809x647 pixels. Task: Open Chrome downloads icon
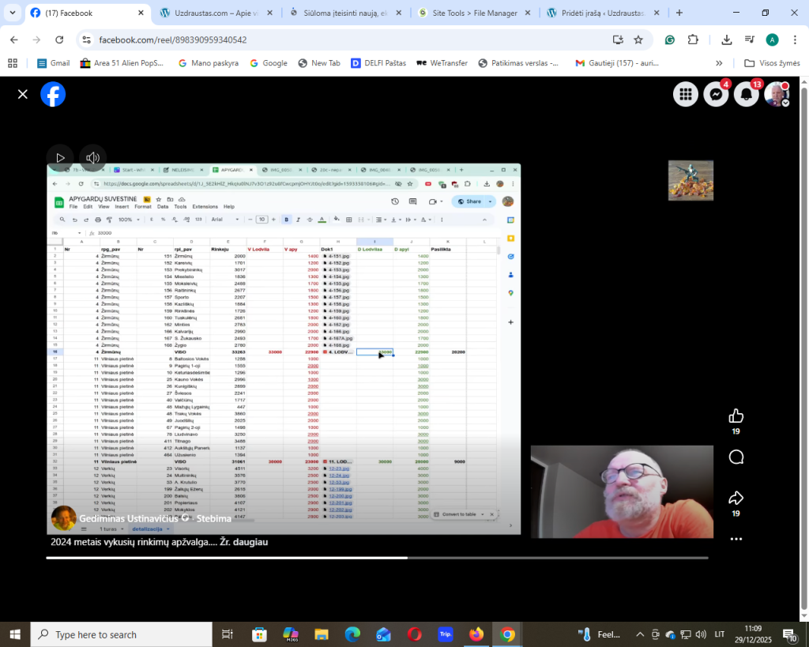pyautogui.click(x=727, y=39)
